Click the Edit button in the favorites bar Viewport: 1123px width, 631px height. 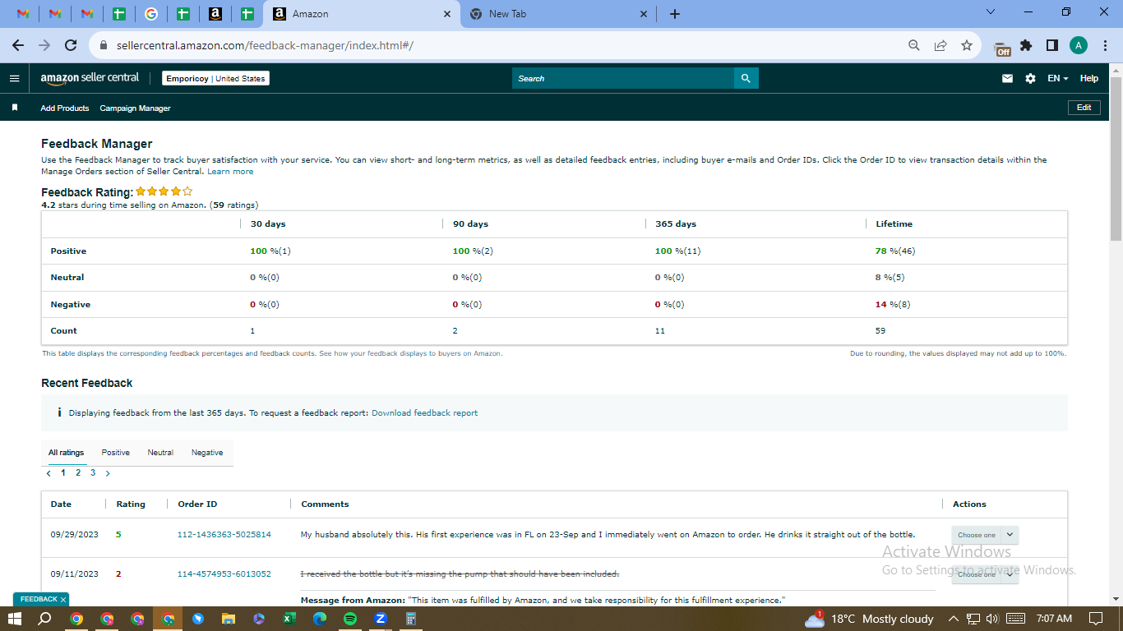[1084, 108]
